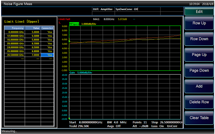Click the Frequency column header

(14, 28)
